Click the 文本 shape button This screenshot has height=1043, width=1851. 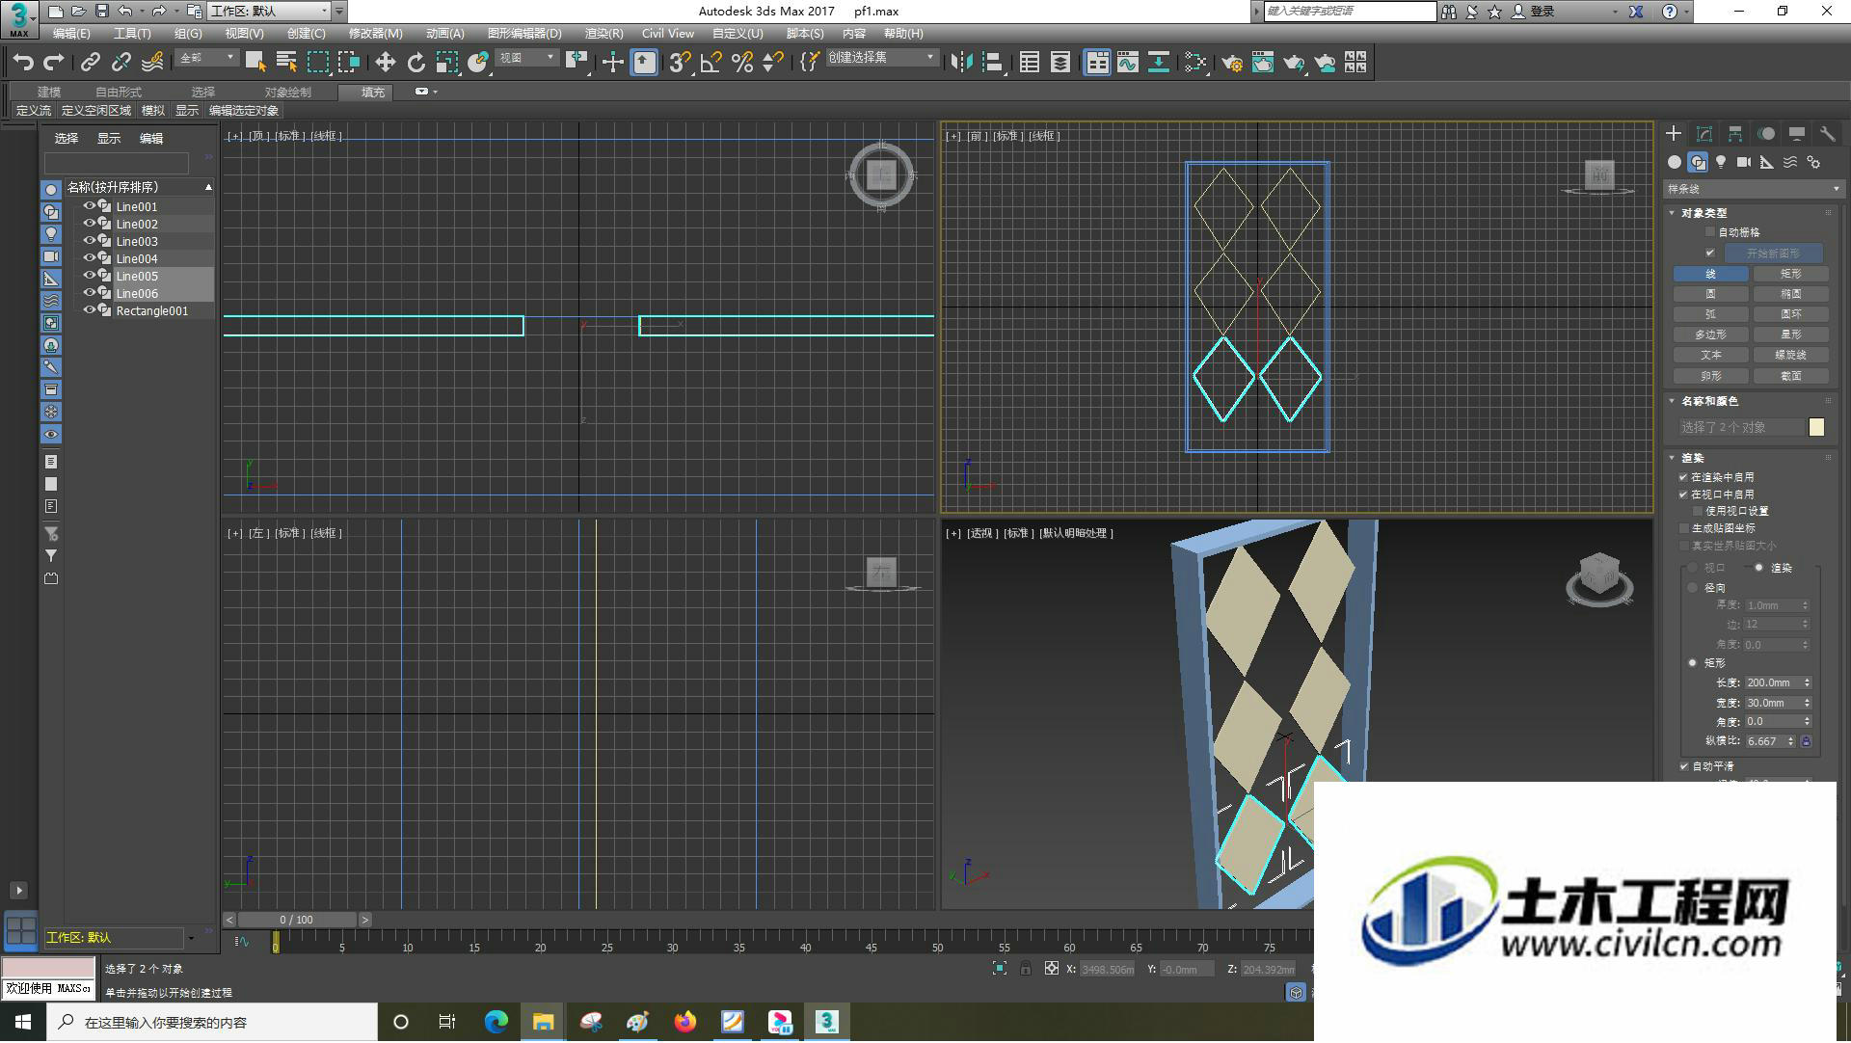click(1710, 355)
